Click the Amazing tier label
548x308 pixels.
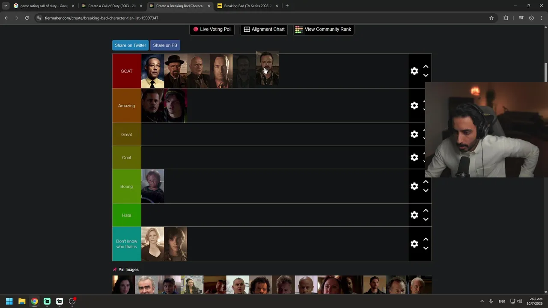tap(126, 106)
